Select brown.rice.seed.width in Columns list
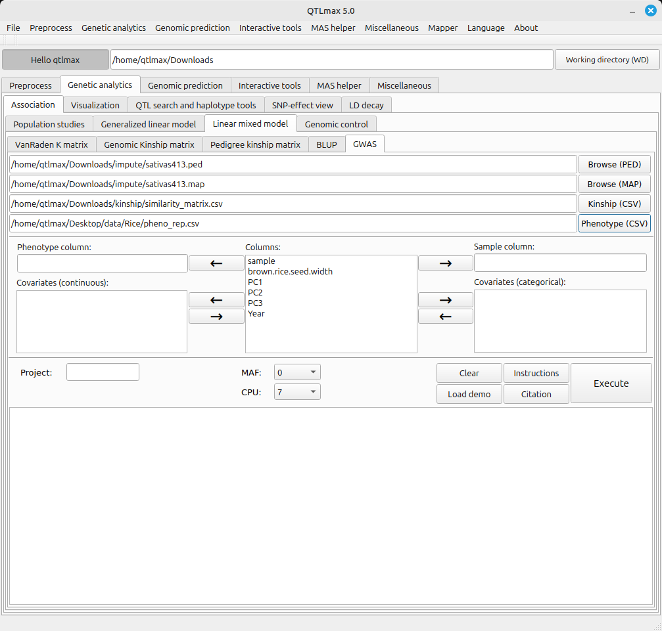Image resolution: width=662 pixels, height=631 pixels. (x=290, y=271)
